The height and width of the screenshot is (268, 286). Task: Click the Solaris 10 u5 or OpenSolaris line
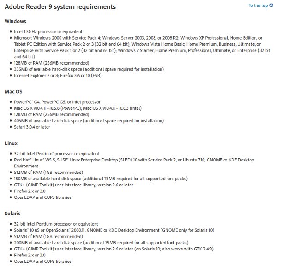[x=114, y=230]
